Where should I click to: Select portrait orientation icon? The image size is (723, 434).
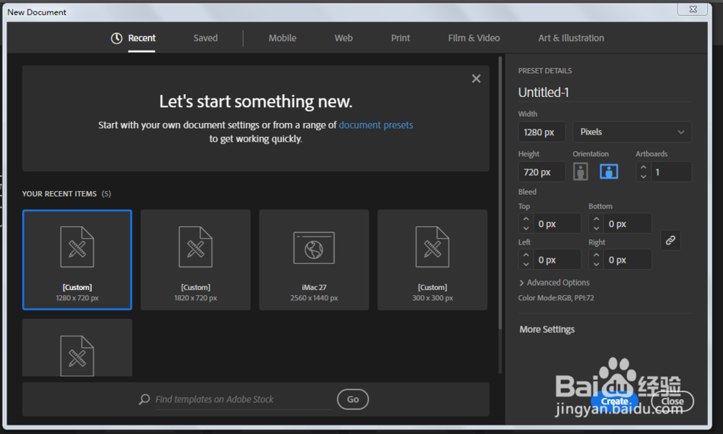(x=581, y=171)
